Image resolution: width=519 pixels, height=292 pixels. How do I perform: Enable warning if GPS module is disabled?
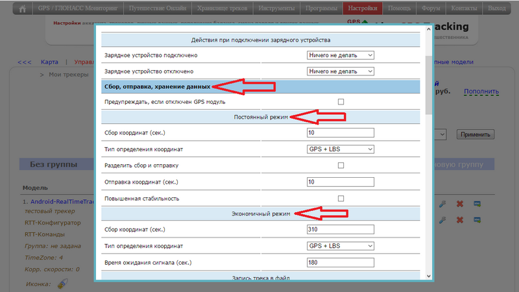[341, 102]
